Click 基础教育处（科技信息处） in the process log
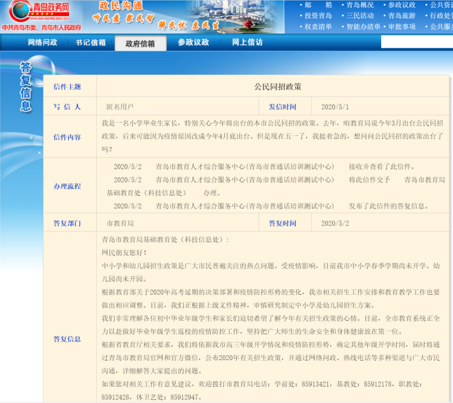The image size is (453, 403). (147, 193)
